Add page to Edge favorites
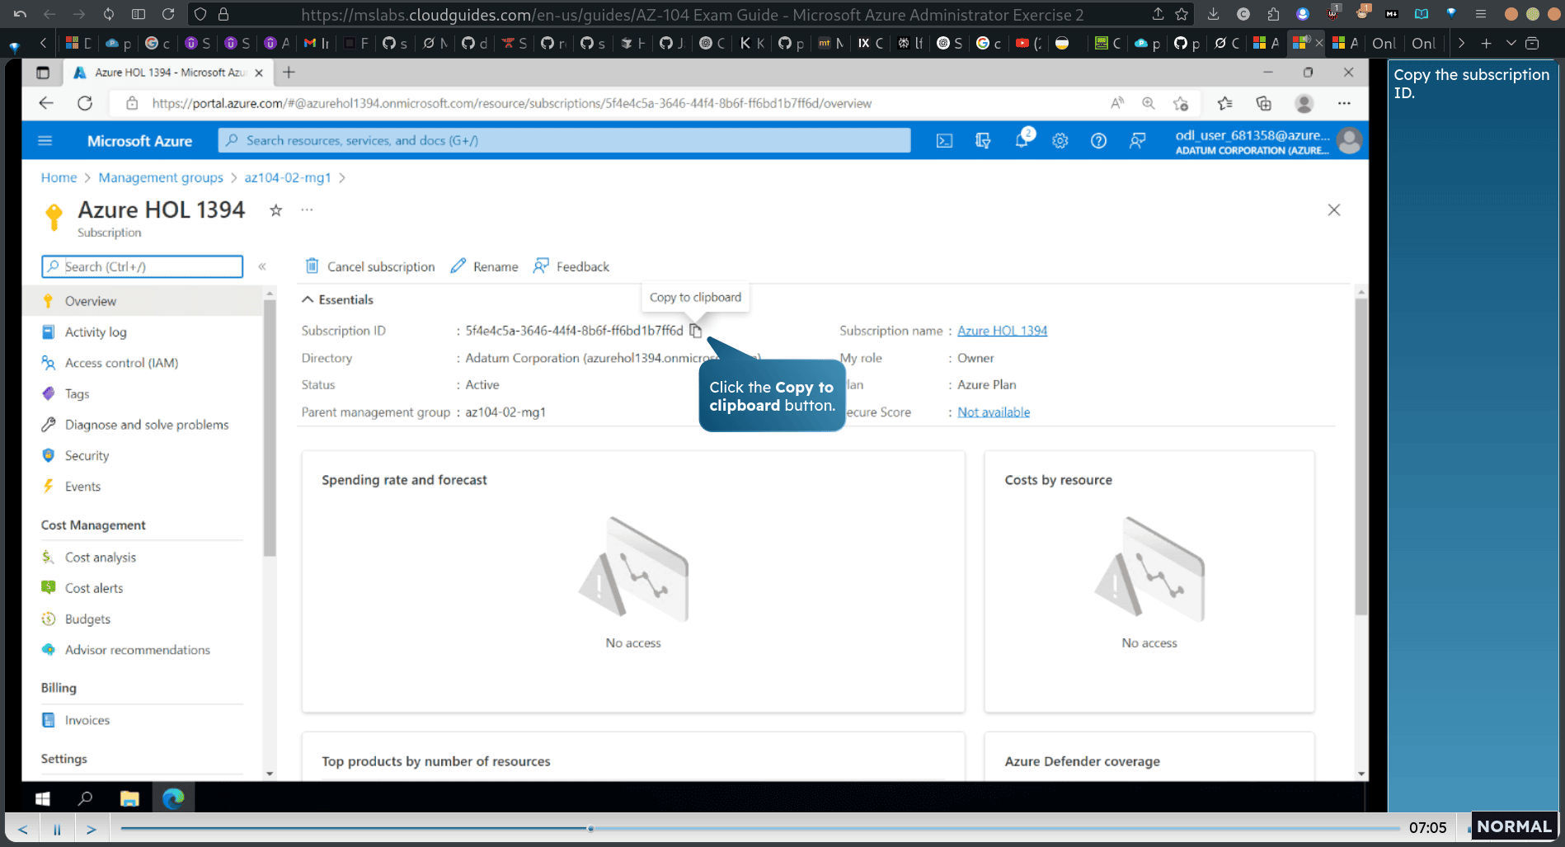Image resolution: width=1565 pixels, height=847 pixels. point(1181,103)
